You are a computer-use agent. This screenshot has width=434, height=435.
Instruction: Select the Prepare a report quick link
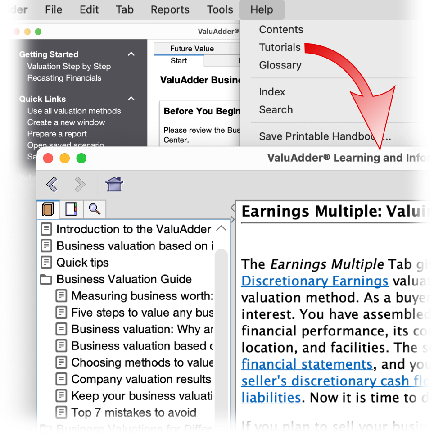pos(57,134)
